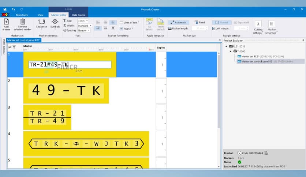Click the Marker length icon
This screenshot has width=306, height=177.
170,29
